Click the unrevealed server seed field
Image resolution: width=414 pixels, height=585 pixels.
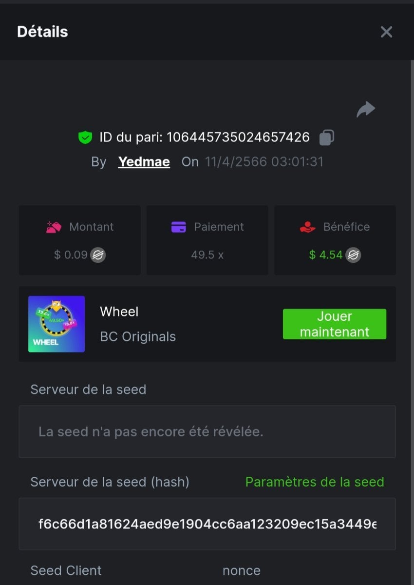tap(207, 431)
